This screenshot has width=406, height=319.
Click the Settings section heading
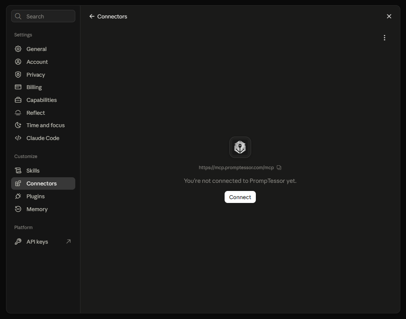(x=23, y=35)
